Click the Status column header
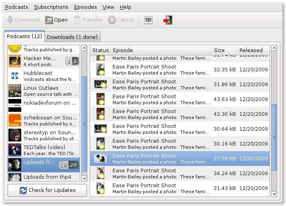This screenshot has width=286, height=206. pyautogui.click(x=100, y=50)
